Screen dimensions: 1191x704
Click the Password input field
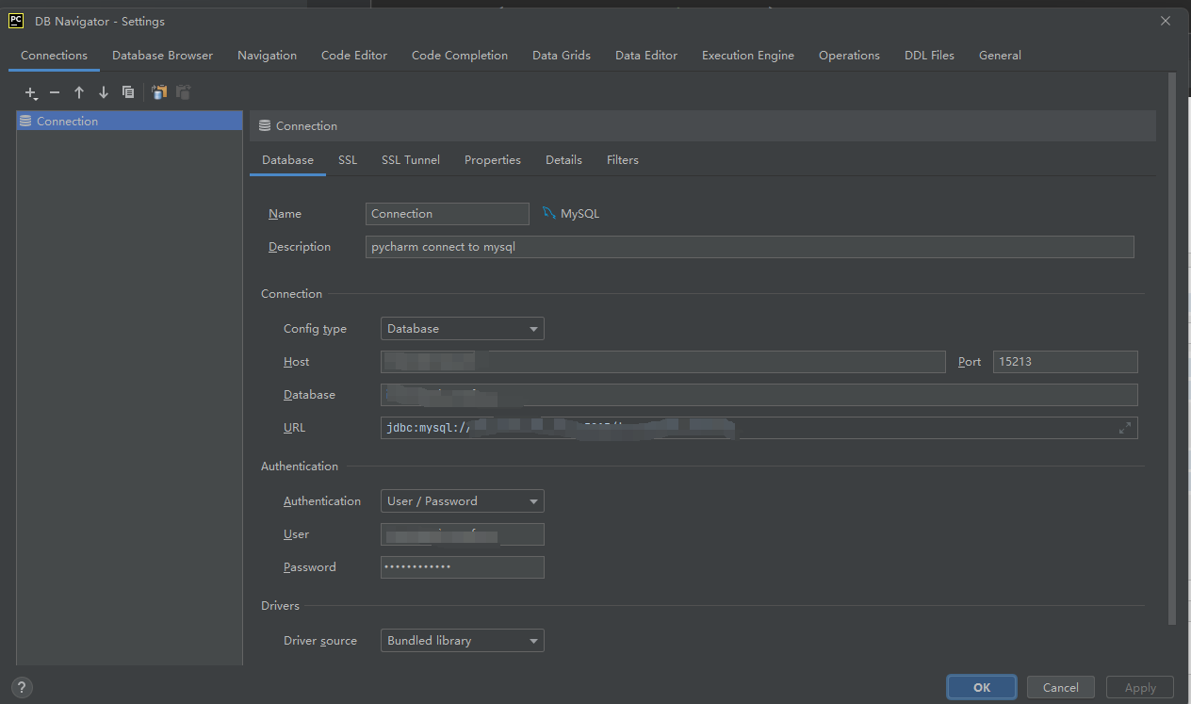click(x=463, y=567)
